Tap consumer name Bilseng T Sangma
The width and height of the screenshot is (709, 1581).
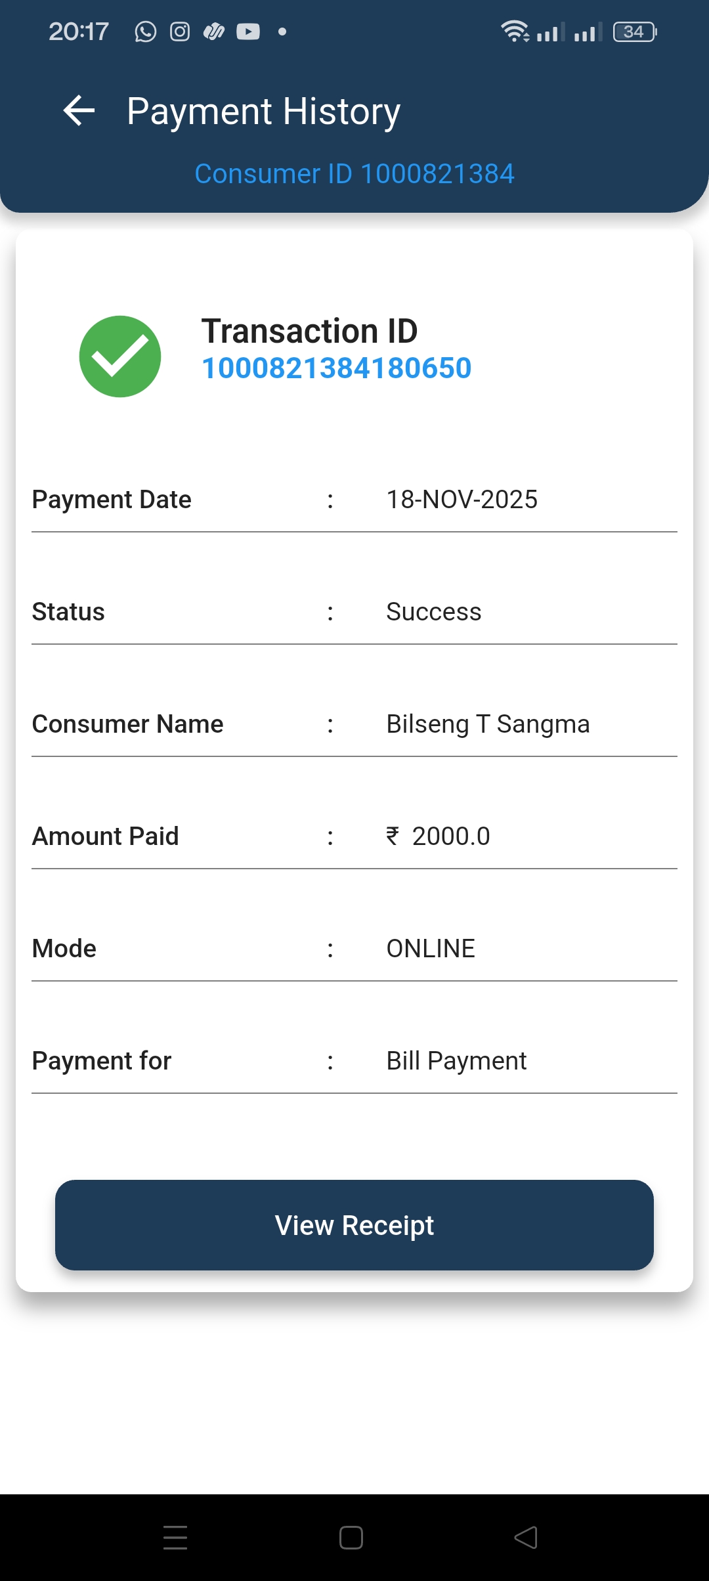coord(488,724)
